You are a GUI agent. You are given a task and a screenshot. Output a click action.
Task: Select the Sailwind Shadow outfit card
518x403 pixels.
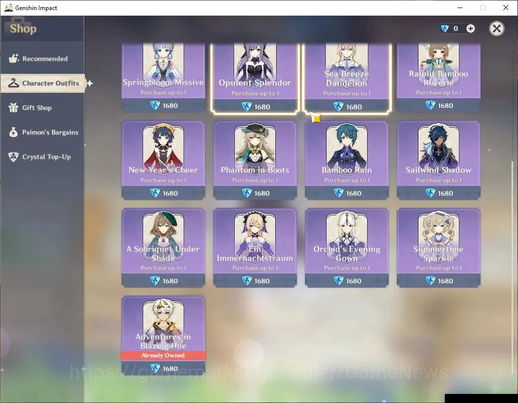438,160
